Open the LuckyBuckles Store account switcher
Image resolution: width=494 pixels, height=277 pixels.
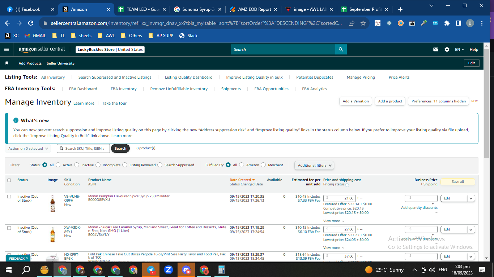coord(110,49)
